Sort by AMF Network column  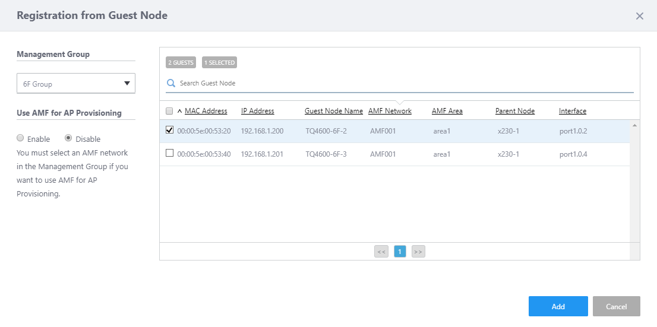(x=390, y=111)
